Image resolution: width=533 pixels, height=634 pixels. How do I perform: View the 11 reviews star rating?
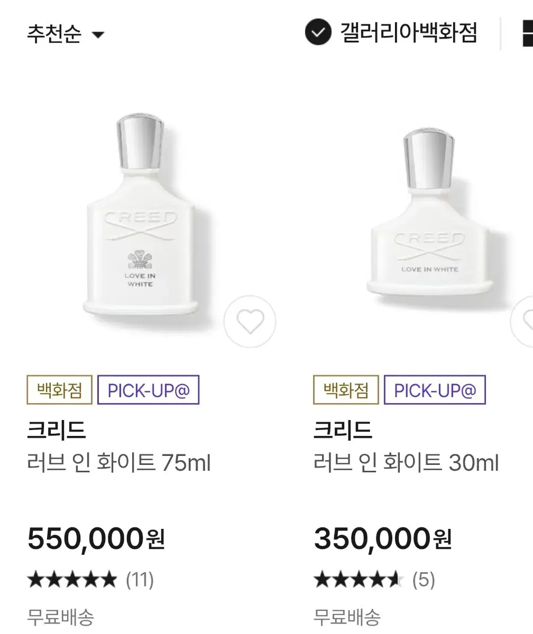(x=90, y=580)
